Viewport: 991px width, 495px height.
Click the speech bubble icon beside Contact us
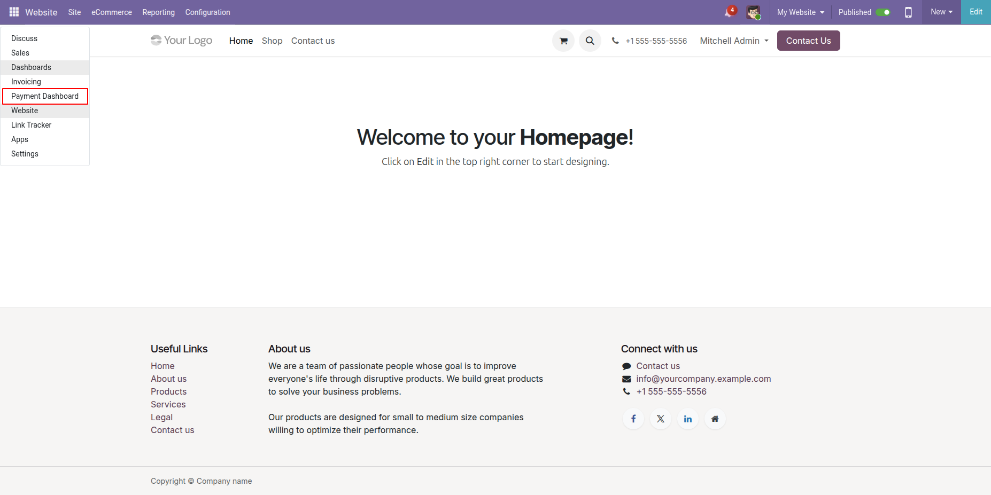626,366
